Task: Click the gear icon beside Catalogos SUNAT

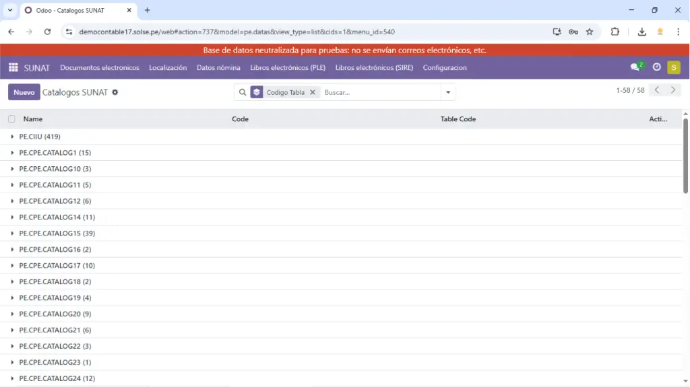Action: pos(115,92)
